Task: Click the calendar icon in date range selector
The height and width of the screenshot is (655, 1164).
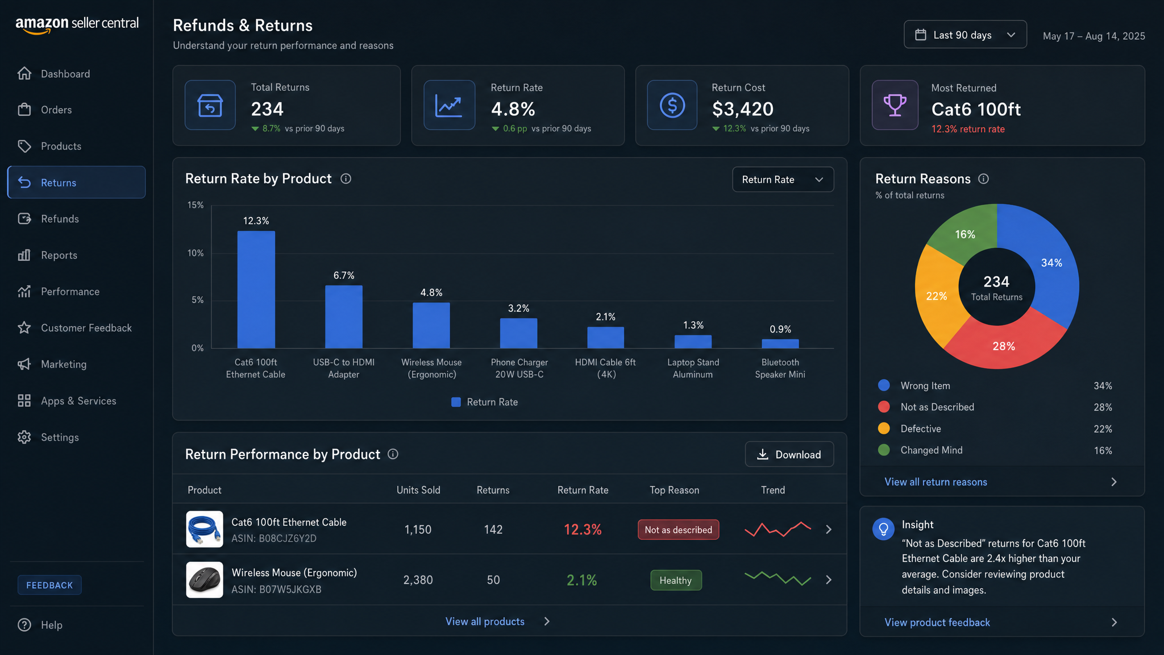Action: tap(921, 35)
